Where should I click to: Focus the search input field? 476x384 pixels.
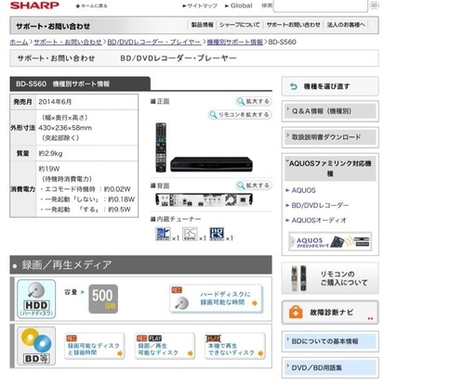click(321, 6)
